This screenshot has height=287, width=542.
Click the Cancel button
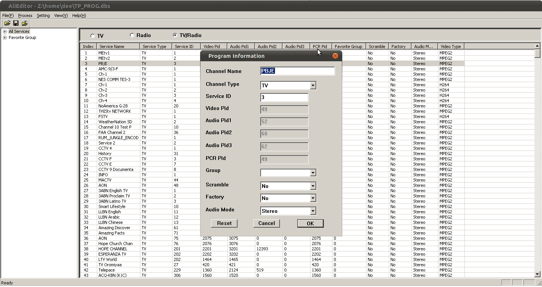pos(266,223)
